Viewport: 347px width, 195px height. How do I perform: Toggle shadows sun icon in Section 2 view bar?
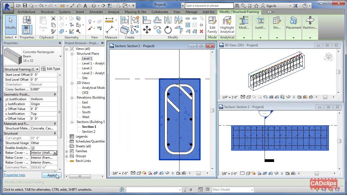point(253,173)
